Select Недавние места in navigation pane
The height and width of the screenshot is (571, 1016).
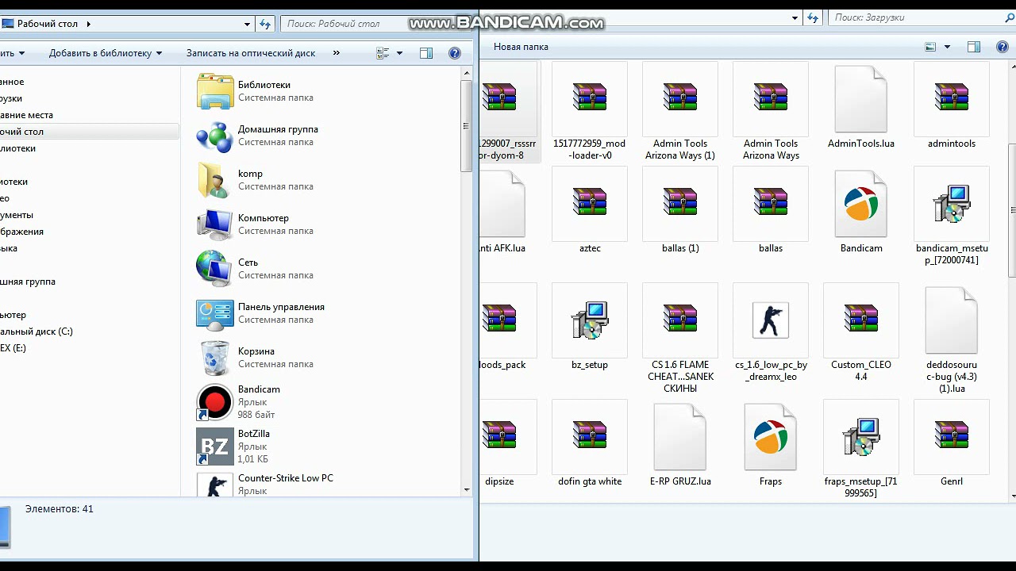(x=26, y=115)
